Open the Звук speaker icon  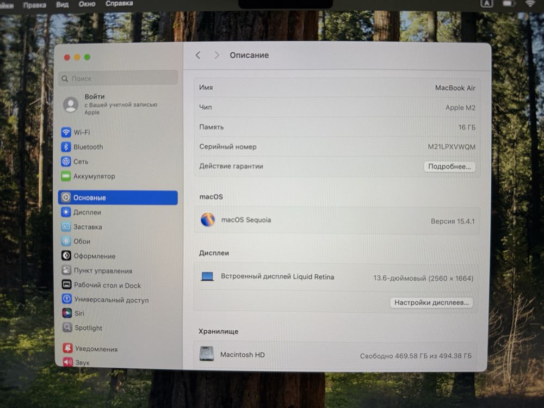pyautogui.click(x=68, y=362)
